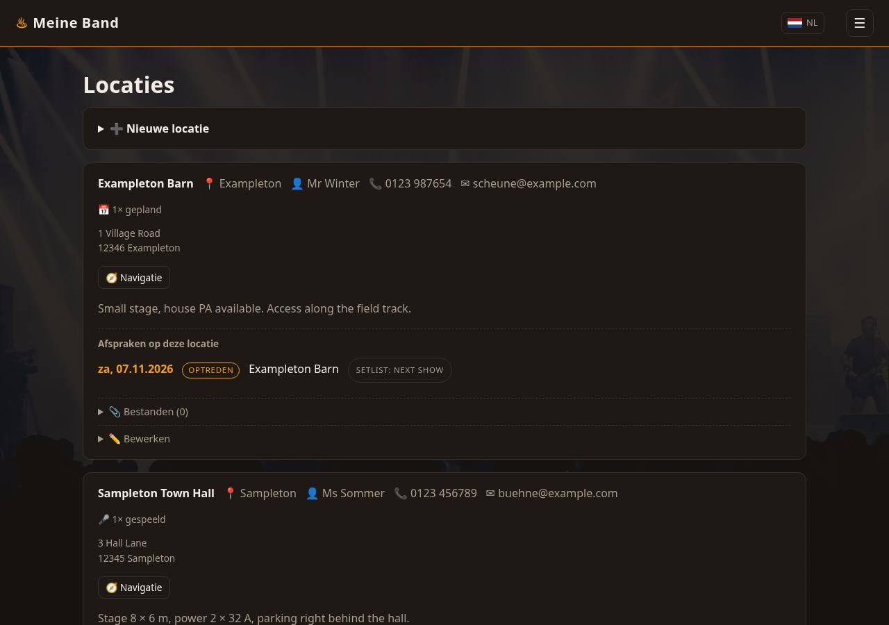Click the envelope icon before scheune@example.com
889x625 pixels.
(465, 183)
